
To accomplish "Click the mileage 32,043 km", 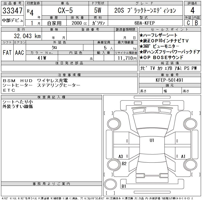I will [27, 36].
